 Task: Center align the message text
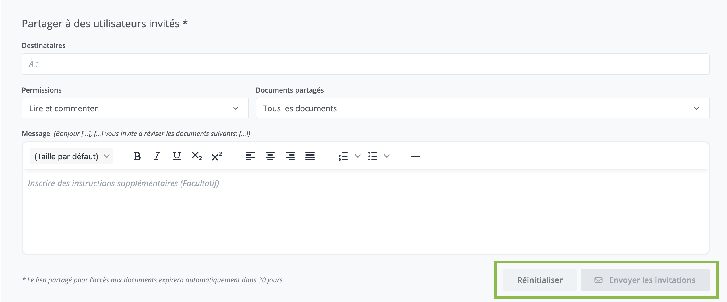tap(270, 156)
